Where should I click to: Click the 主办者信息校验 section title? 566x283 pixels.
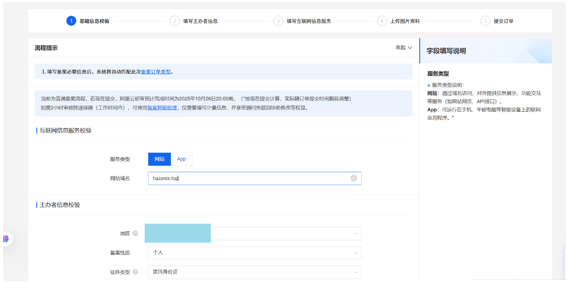point(60,205)
